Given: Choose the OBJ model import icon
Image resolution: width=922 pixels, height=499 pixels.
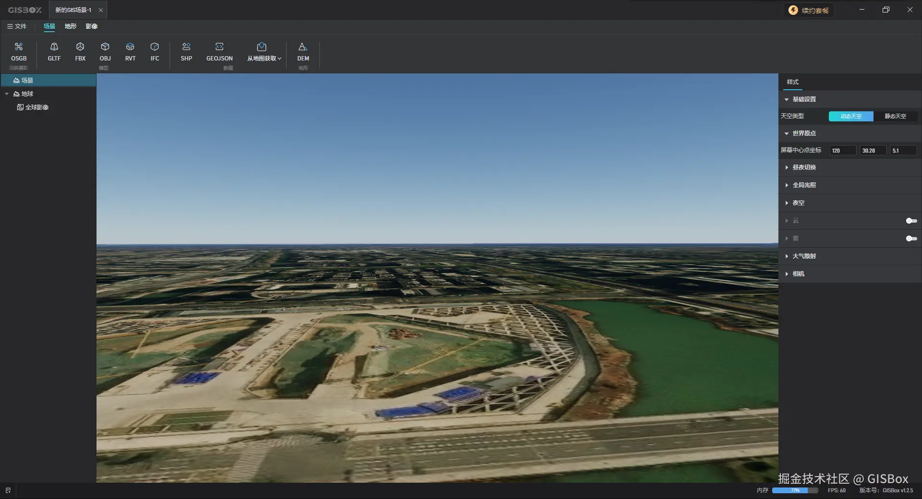Looking at the screenshot, I should tap(105, 47).
